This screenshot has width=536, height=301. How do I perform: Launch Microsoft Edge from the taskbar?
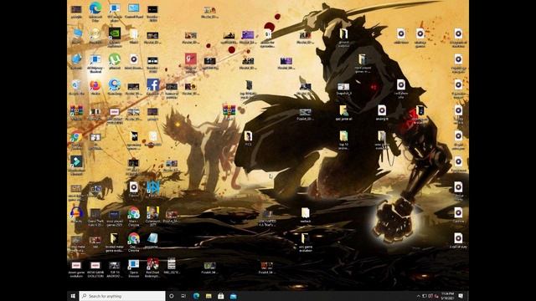pyautogui.click(x=196, y=296)
